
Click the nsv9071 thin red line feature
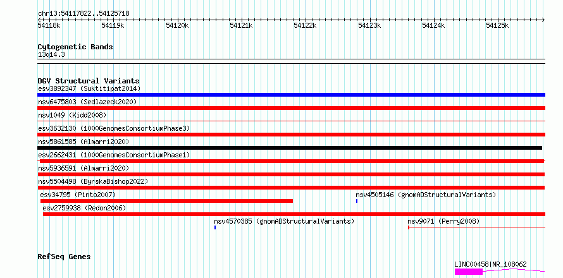476,227
